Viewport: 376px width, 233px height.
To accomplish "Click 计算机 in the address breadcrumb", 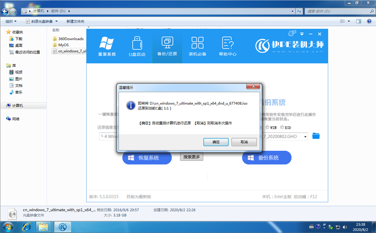I will click(x=39, y=11).
